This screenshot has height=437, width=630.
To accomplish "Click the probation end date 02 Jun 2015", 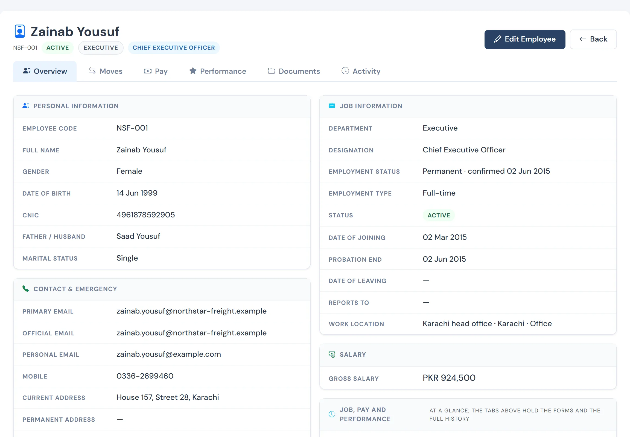I will pos(444,259).
